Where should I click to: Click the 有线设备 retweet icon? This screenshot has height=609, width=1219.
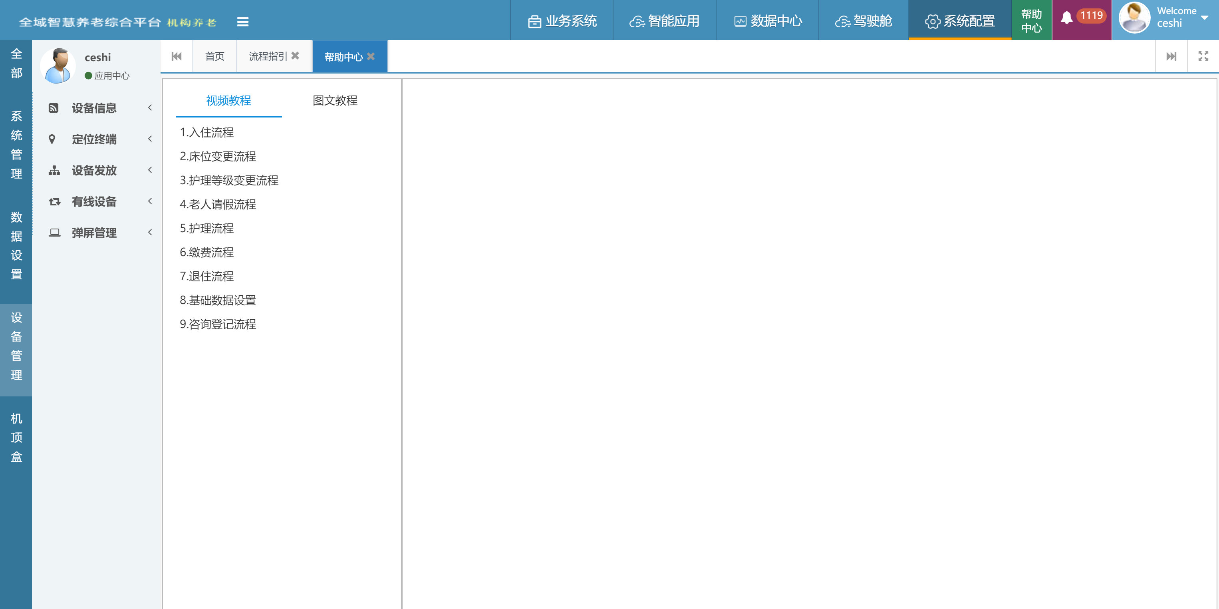[x=54, y=202]
